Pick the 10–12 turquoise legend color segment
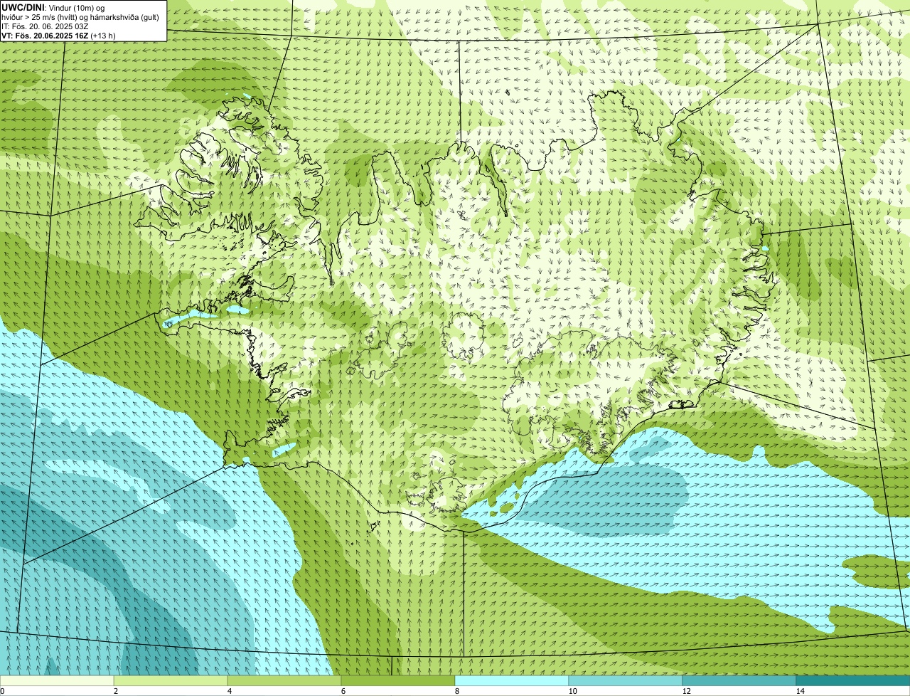910x696 pixels. (x=626, y=680)
